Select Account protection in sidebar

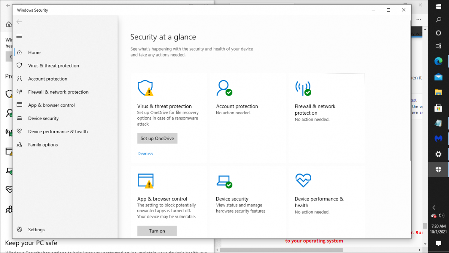pyautogui.click(x=48, y=79)
